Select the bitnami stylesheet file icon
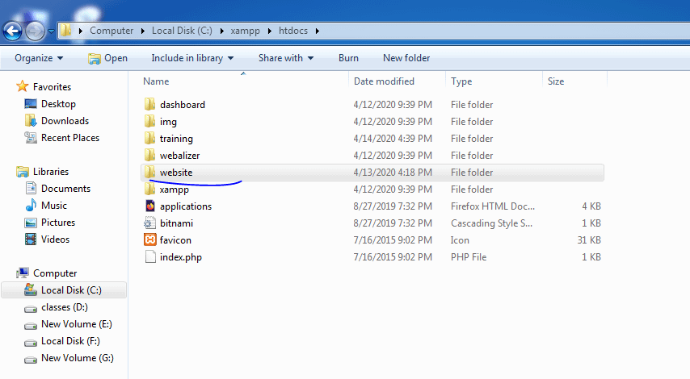 [x=150, y=223]
